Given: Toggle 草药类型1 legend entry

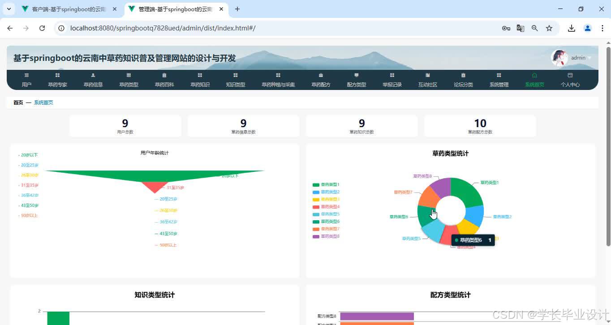Looking at the screenshot, I should tap(326, 184).
